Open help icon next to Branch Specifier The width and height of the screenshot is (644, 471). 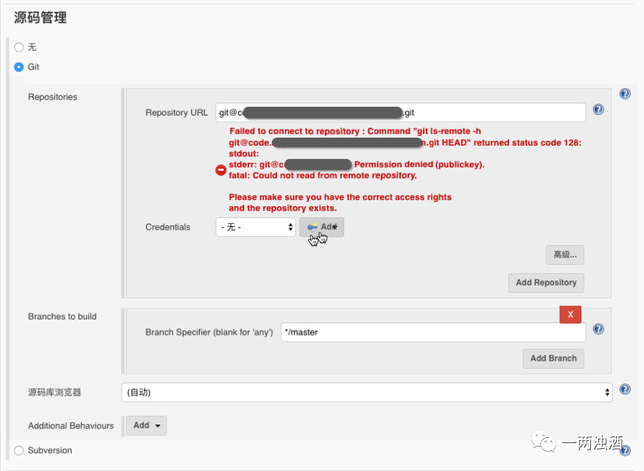click(598, 329)
